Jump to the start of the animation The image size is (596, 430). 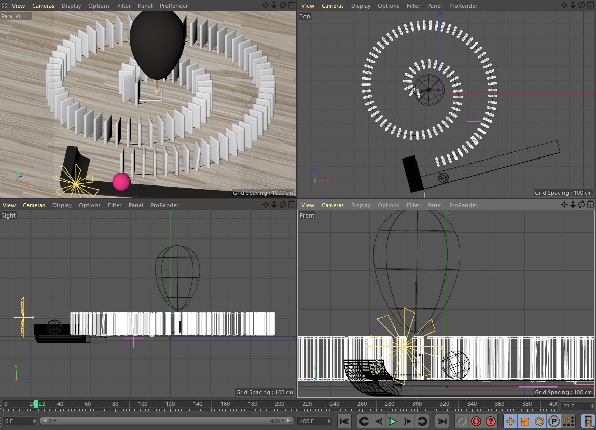coord(344,421)
